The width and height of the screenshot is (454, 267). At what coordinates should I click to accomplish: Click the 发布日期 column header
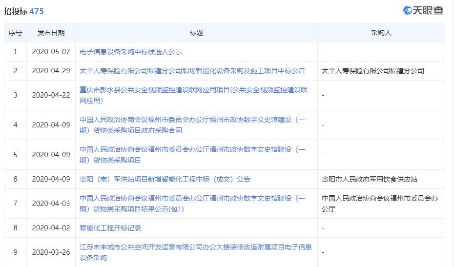[x=51, y=33]
